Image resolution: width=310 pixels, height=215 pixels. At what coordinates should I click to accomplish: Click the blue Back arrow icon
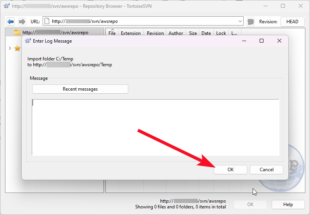[11, 22]
